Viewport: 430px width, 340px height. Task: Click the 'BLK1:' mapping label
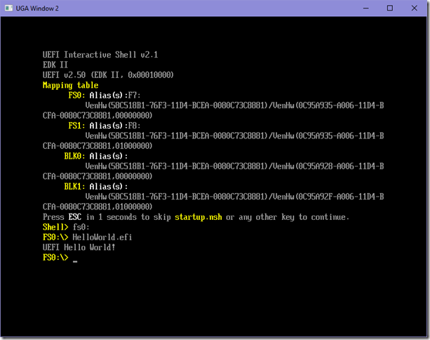coord(74,187)
